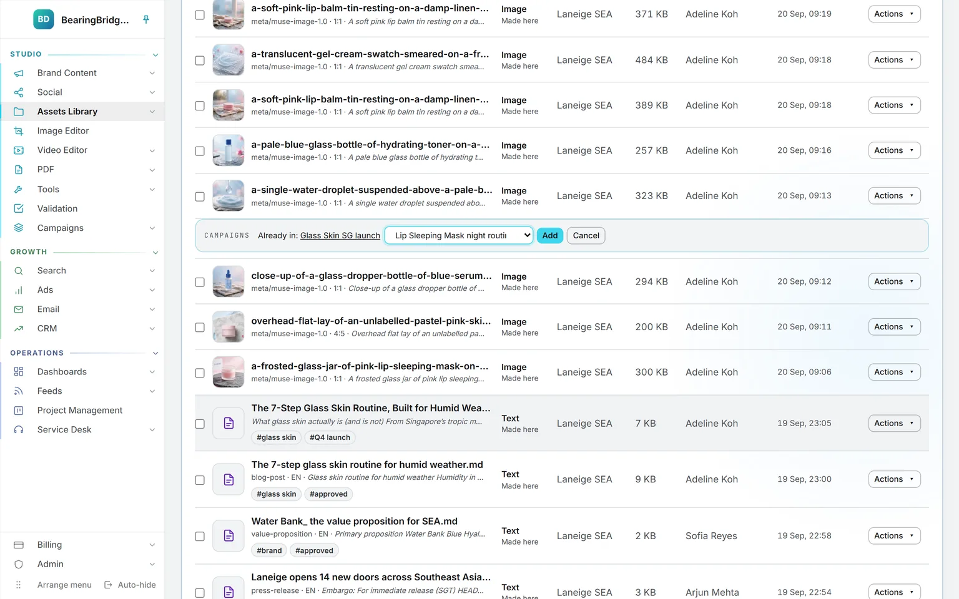Click the Add button in campaigns bar
Image resolution: width=959 pixels, height=599 pixels.
(550, 235)
